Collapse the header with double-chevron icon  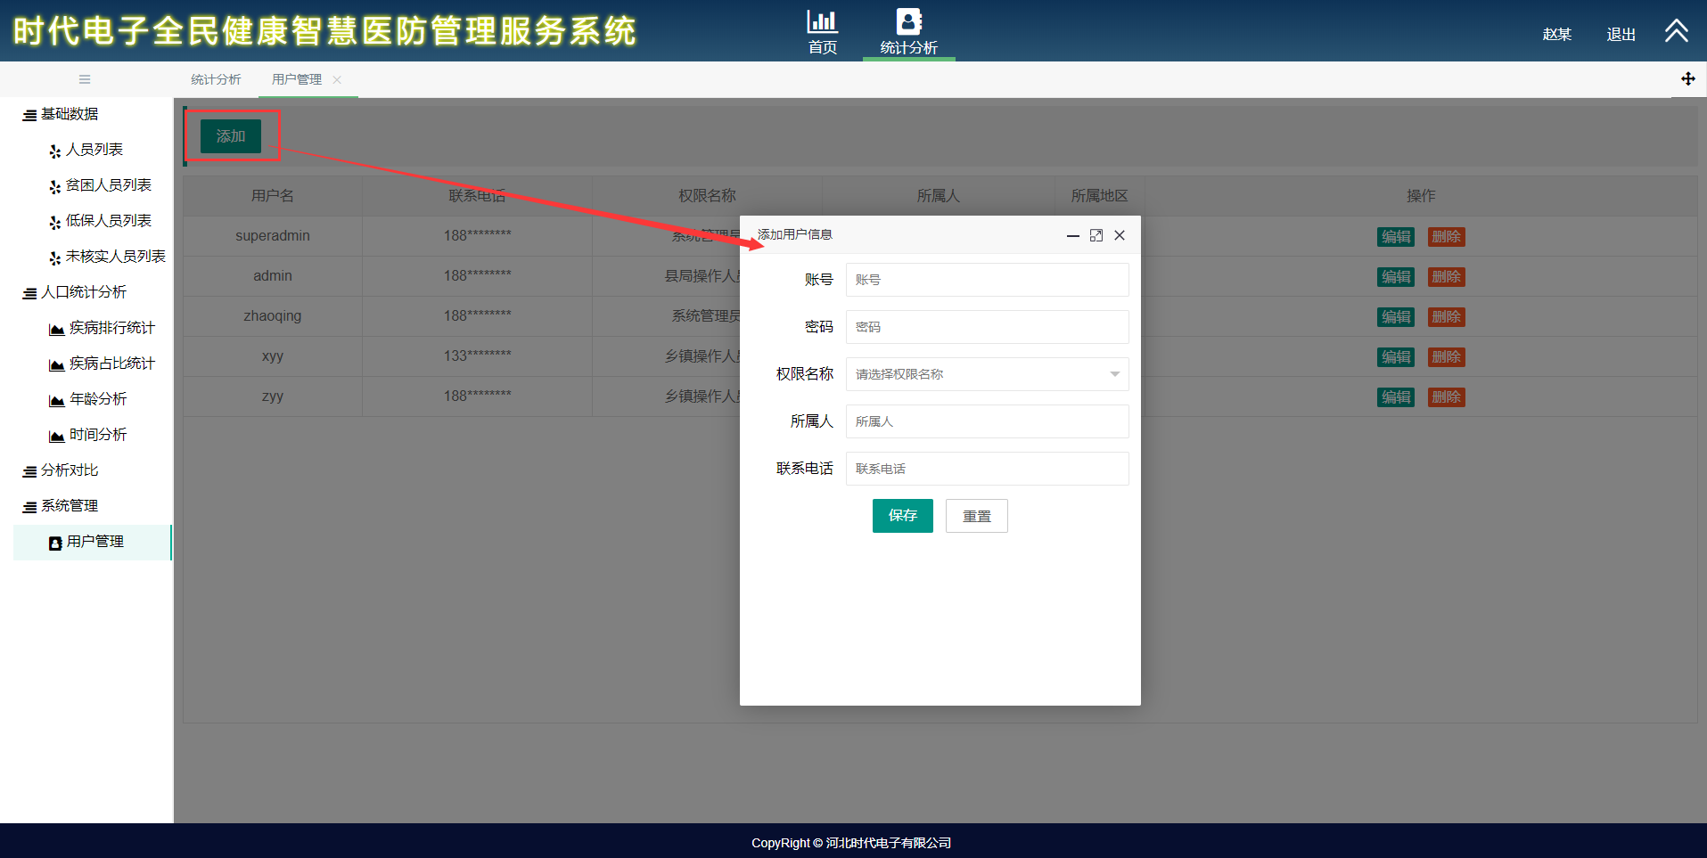click(x=1676, y=31)
